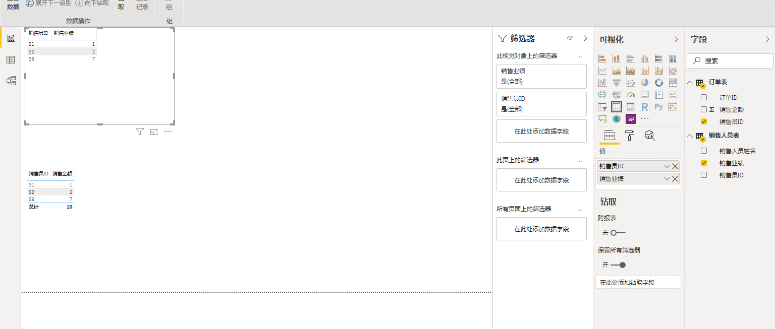
Task: Open the 销售员ID value field dropdown arrow
Action: [x=667, y=166]
